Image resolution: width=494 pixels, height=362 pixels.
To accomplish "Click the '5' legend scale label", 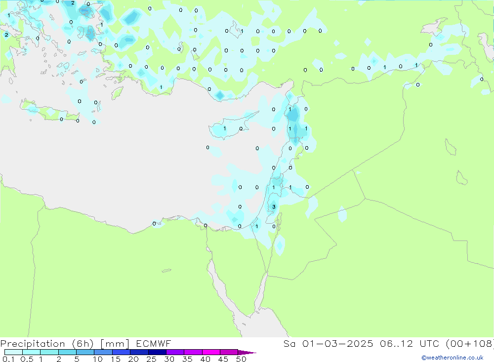I will [x=77, y=359].
